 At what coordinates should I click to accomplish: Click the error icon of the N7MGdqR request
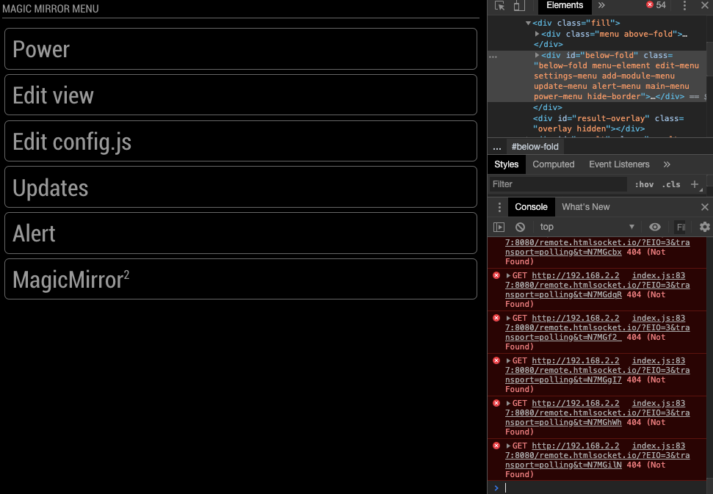(x=496, y=275)
